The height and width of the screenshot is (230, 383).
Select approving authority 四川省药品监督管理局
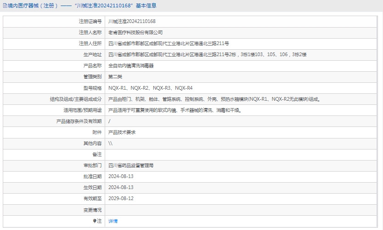click(x=131, y=166)
